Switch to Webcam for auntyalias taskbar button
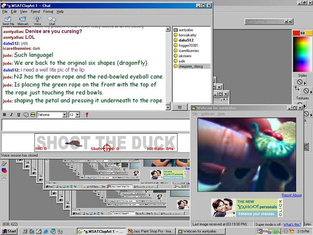This screenshot has width=313, height=235. point(201,231)
